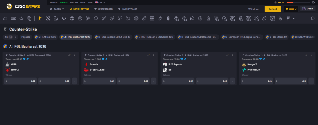Viewport: 318px width, 125px height.
Task: Select the Penalty soccer icon
Action: [232, 19]
